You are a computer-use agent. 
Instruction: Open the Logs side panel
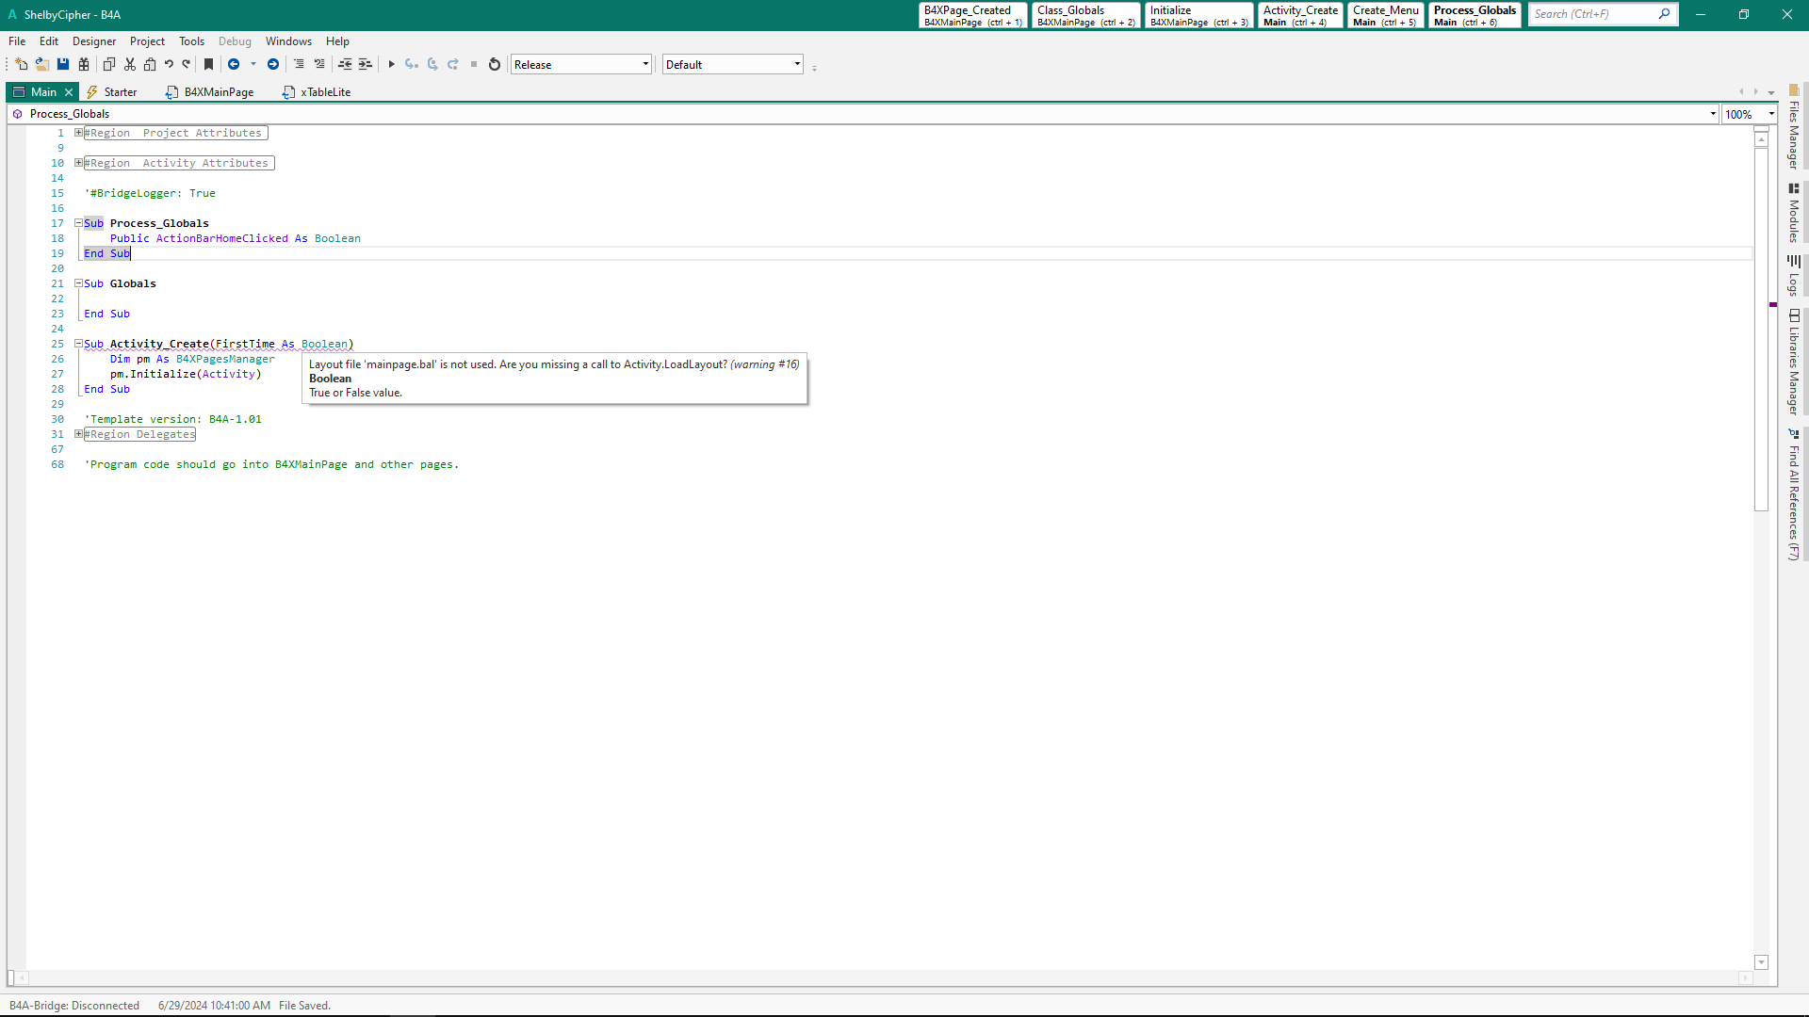tap(1794, 276)
